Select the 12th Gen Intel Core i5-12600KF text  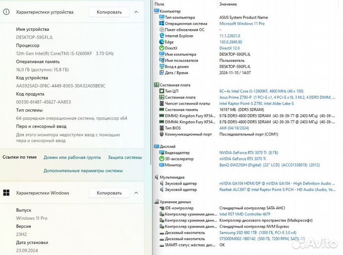pos(65,53)
